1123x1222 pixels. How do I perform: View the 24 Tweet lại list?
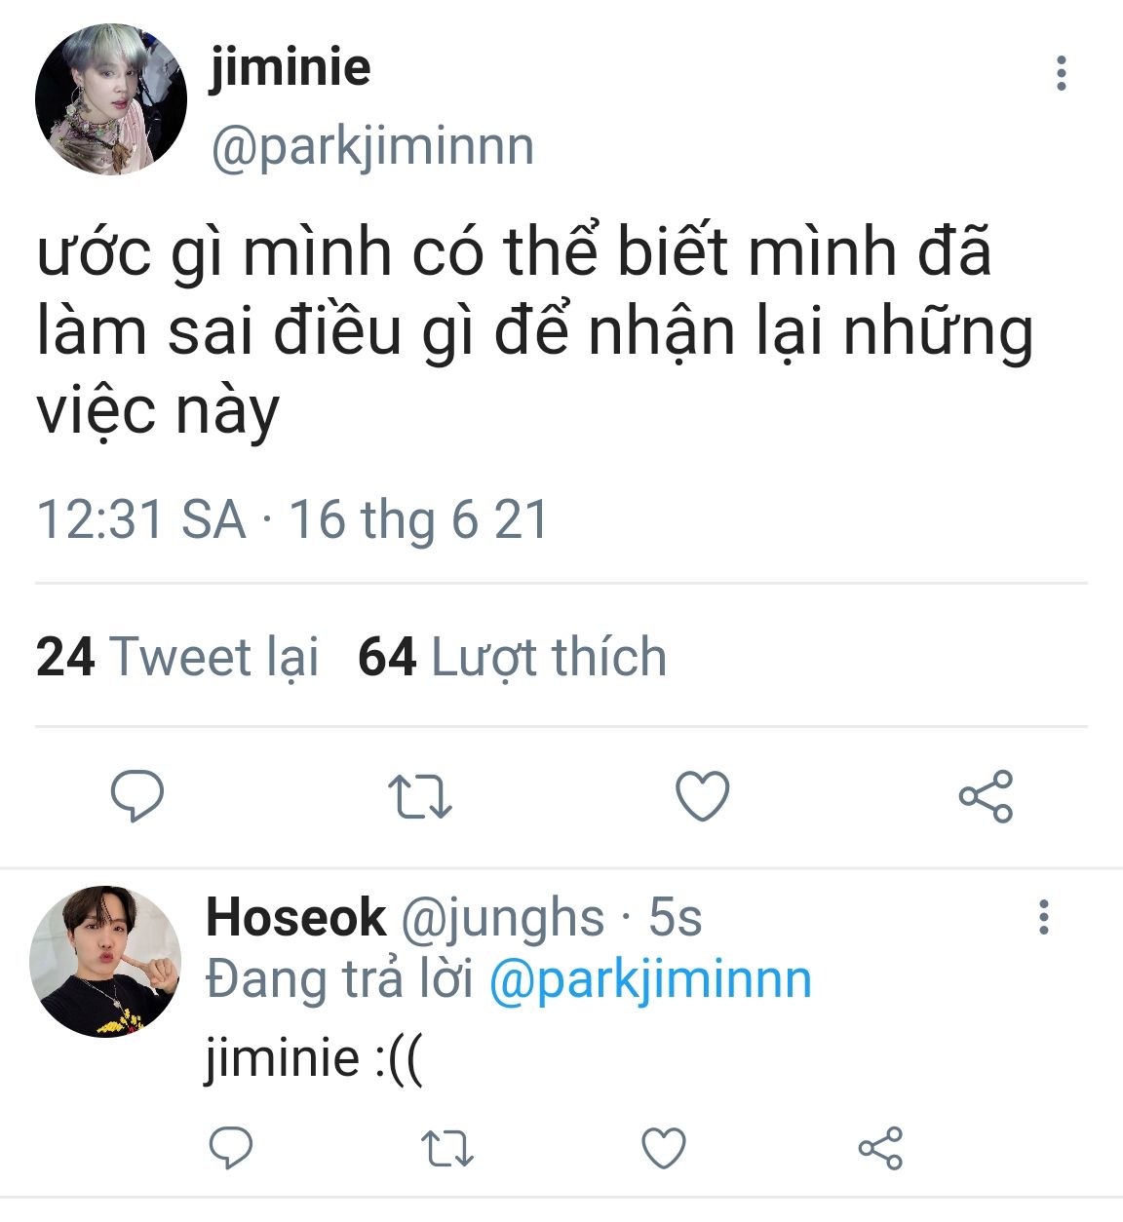tap(177, 657)
